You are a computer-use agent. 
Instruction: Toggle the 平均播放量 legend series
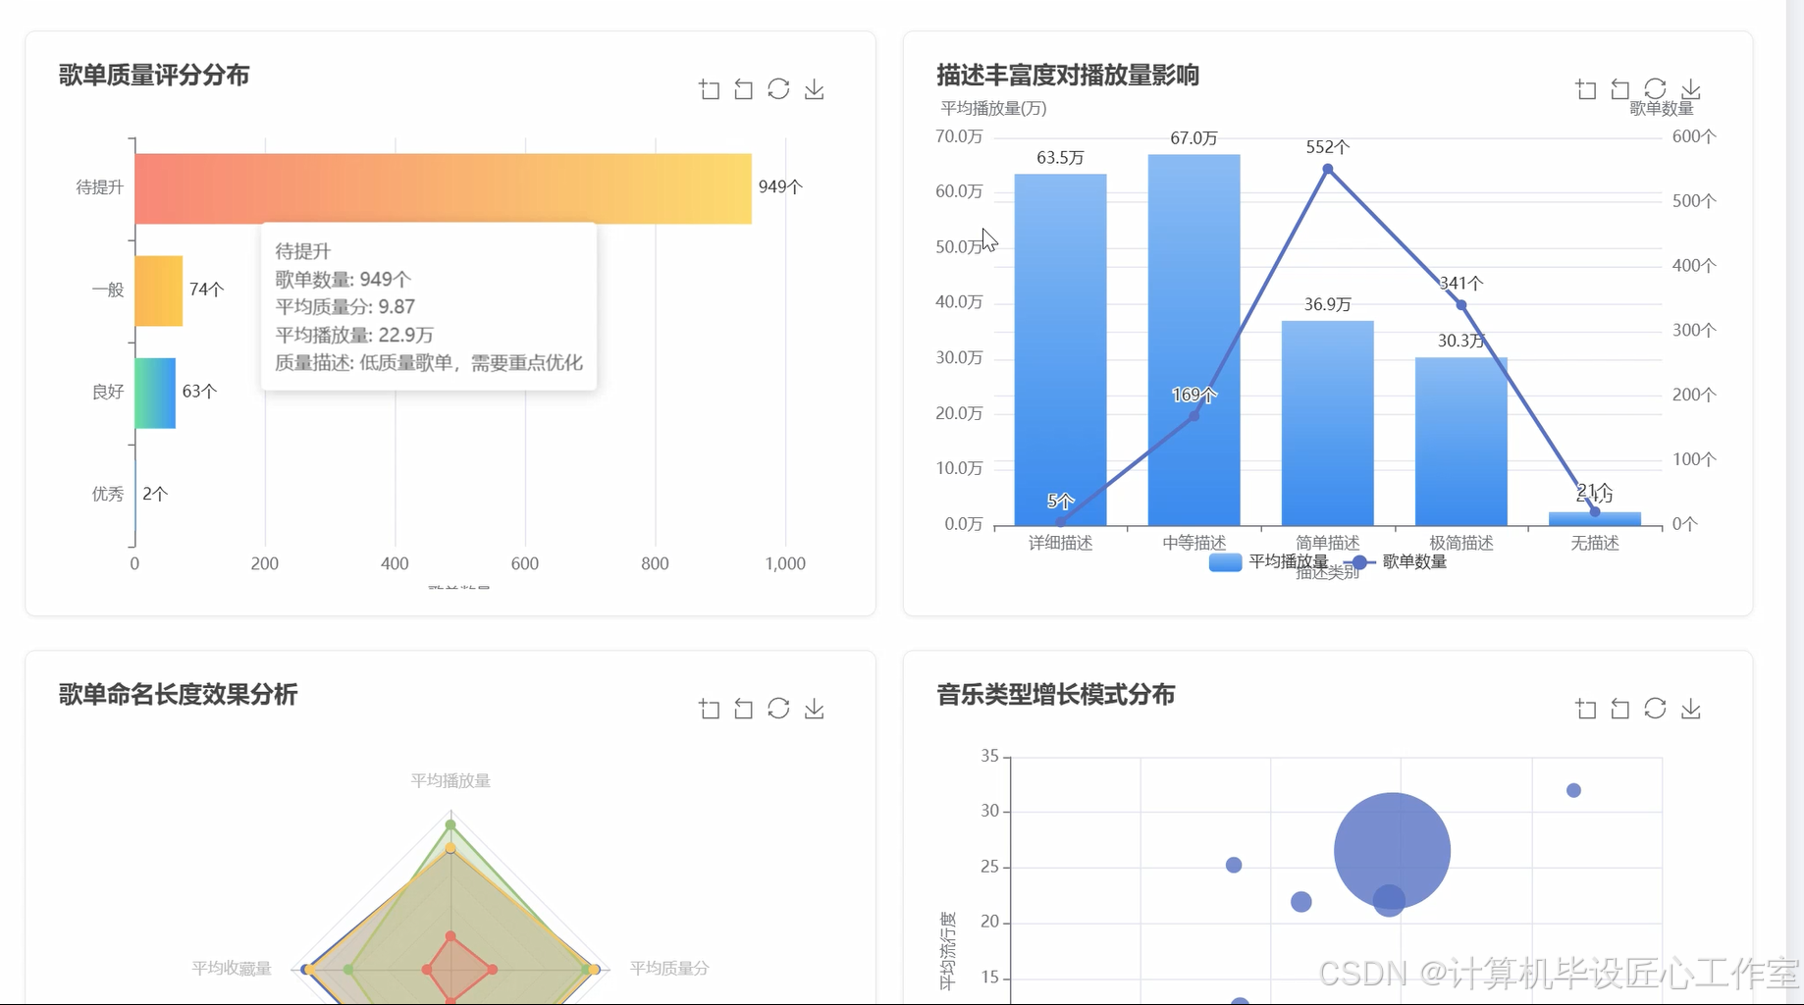click(1287, 562)
